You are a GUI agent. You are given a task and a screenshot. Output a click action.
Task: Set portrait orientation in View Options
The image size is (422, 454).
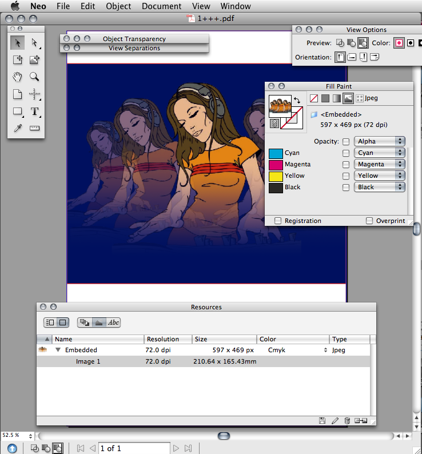(x=340, y=57)
